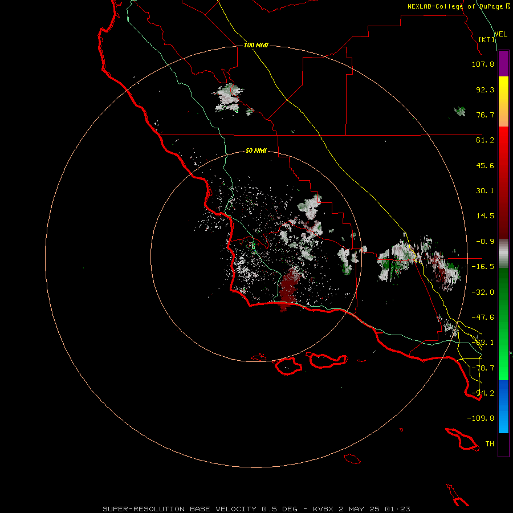
Task: Click the [KT] units label
Action: tap(487, 39)
